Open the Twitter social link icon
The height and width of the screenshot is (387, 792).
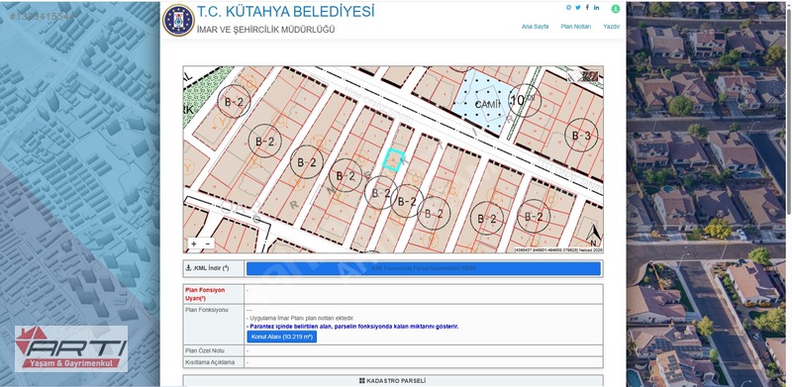578,8
